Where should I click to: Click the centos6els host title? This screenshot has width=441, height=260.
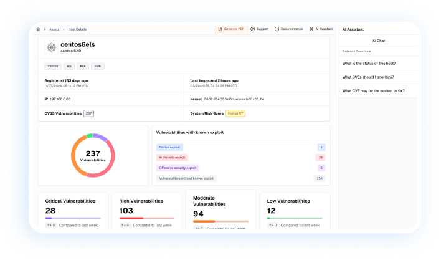(x=78, y=44)
